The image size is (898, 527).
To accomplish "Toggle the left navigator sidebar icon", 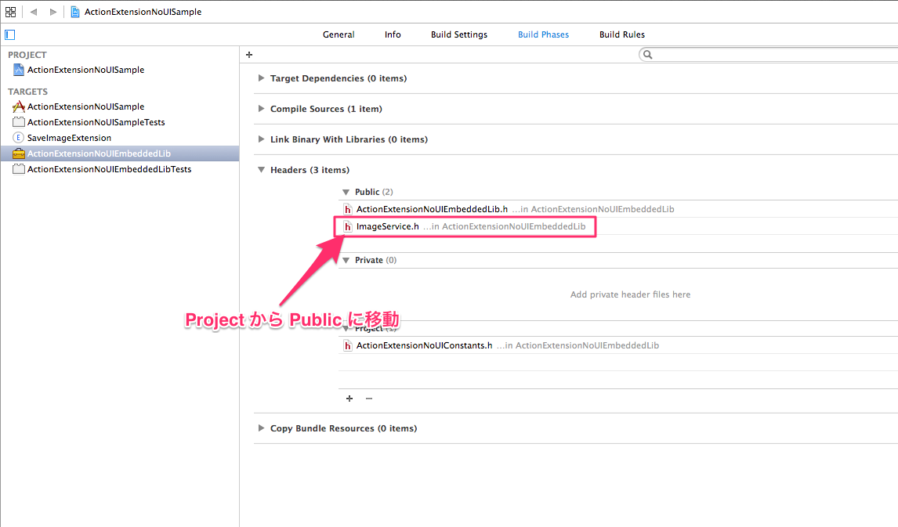I will (x=9, y=34).
